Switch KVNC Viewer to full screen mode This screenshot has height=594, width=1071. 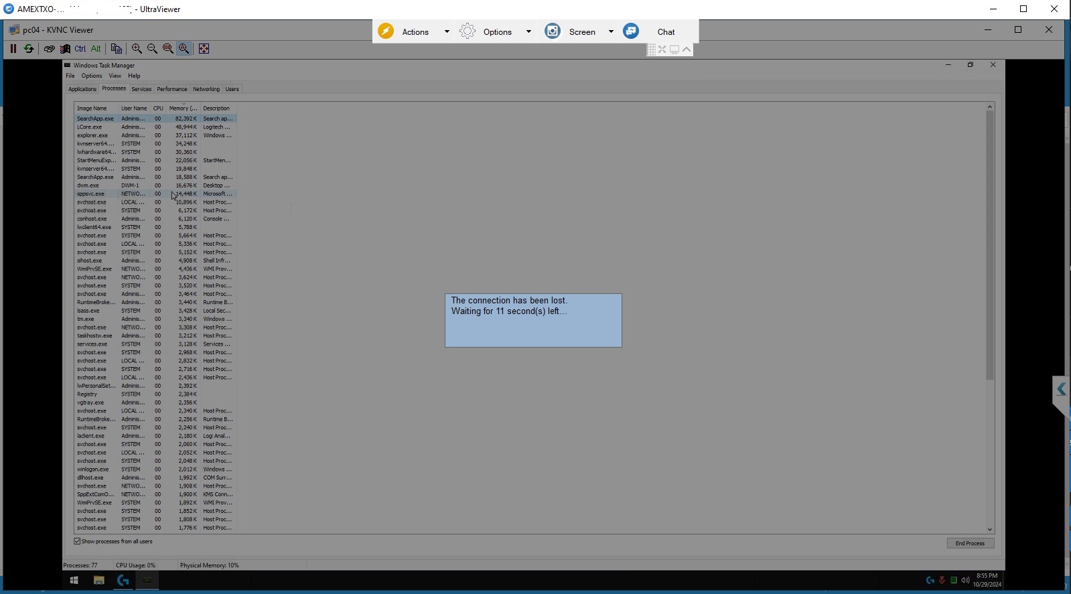pos(204,49)
